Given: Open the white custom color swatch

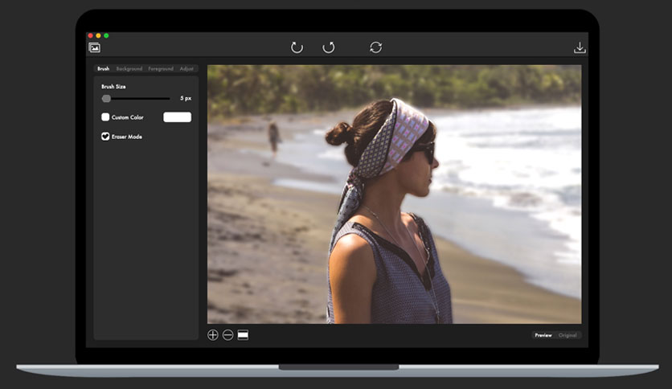Looking at the screenshot, I should (177, 117).
